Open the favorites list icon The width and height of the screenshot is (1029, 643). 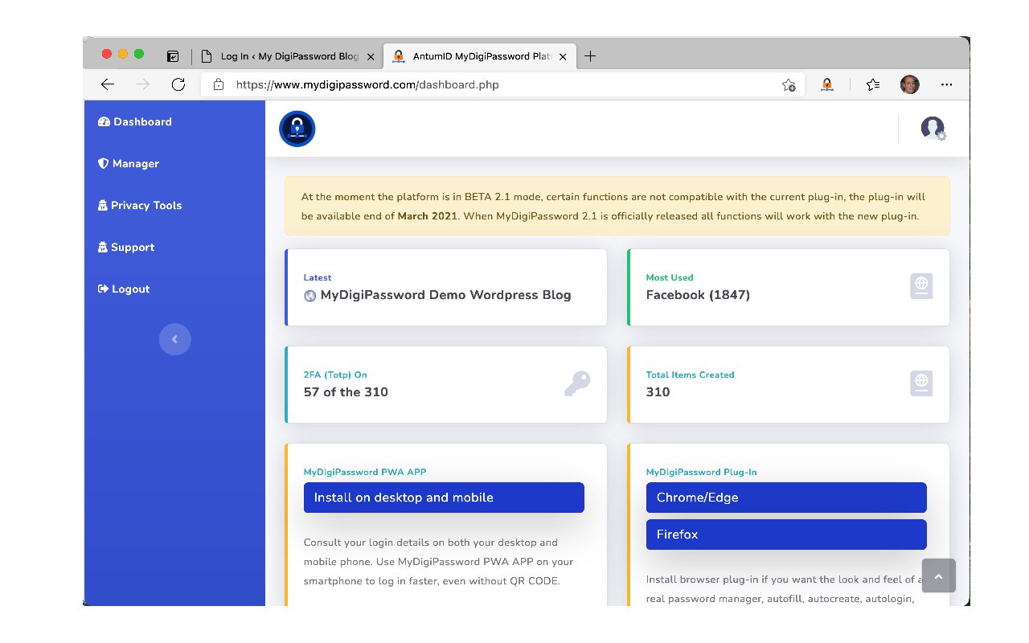873,84
